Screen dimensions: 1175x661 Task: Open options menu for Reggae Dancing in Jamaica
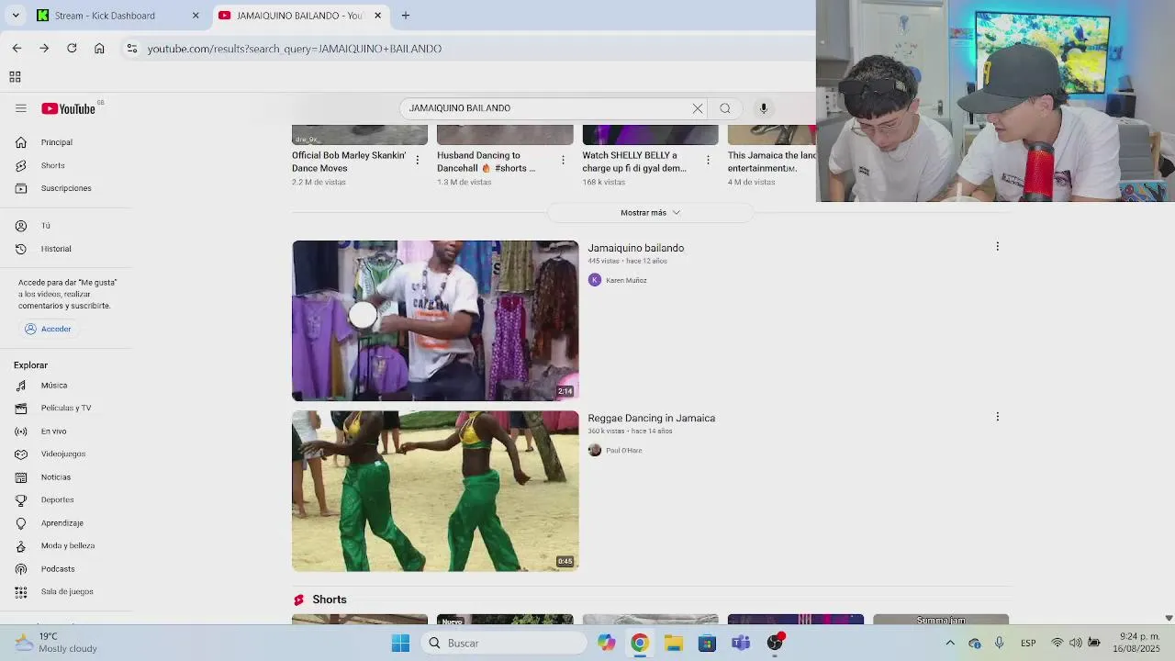(997, 417)
